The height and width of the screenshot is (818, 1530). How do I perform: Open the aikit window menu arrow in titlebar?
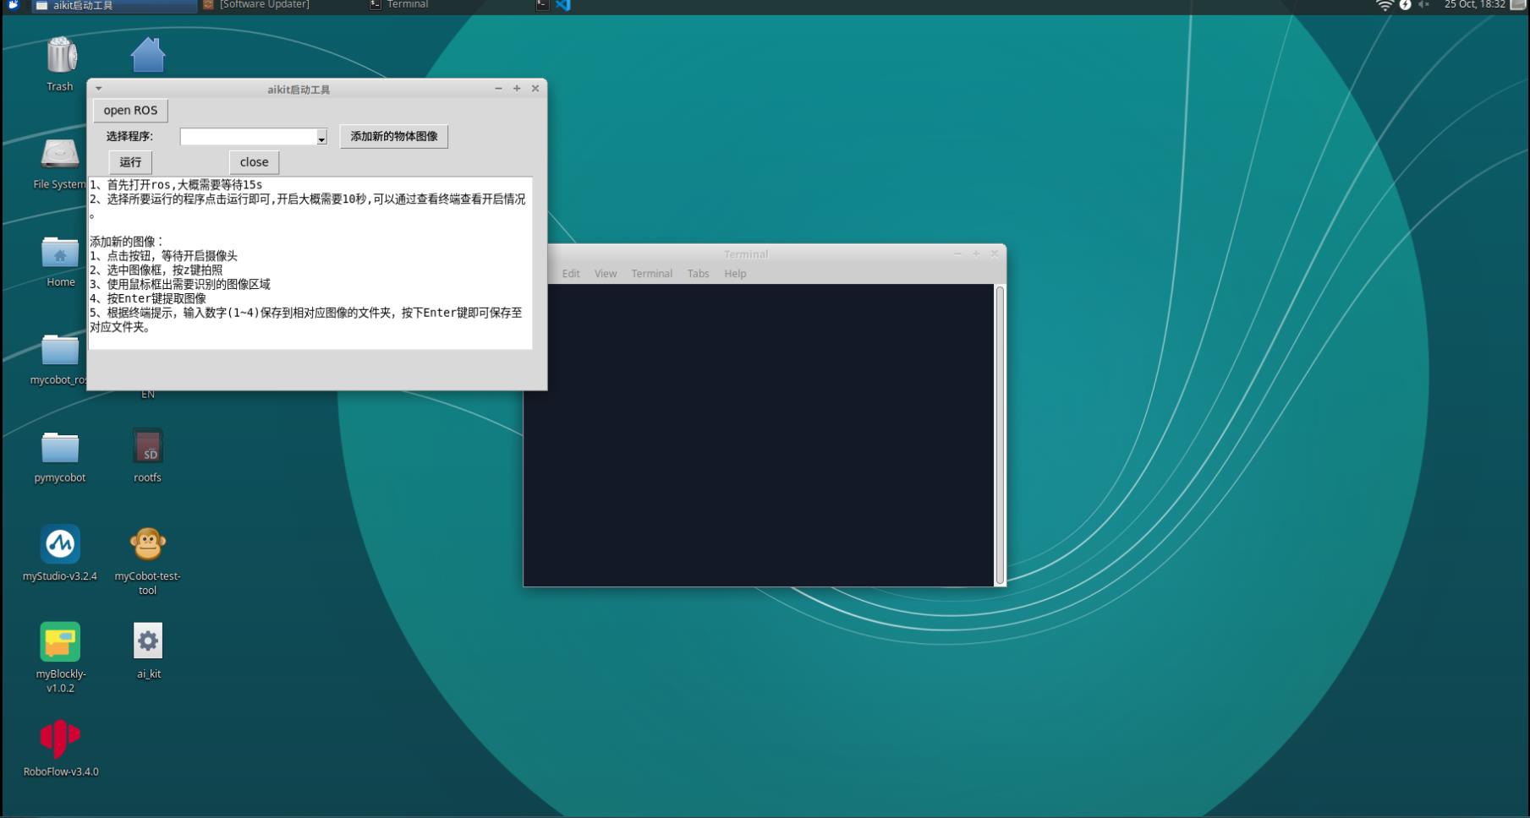pos(99,89)
